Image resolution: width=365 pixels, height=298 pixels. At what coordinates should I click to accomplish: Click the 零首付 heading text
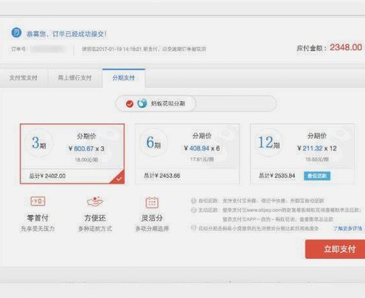38,218
